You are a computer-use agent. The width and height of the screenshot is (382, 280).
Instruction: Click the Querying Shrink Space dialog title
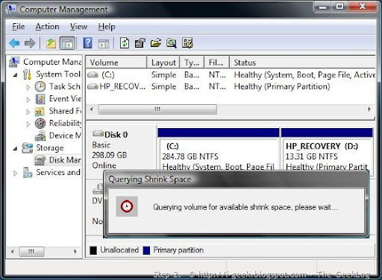[x=150, y=179]
